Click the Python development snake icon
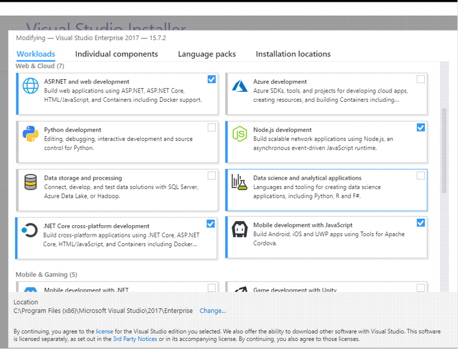Image resolution: width=458 pixels, height=349 pixels. (30, 134)
